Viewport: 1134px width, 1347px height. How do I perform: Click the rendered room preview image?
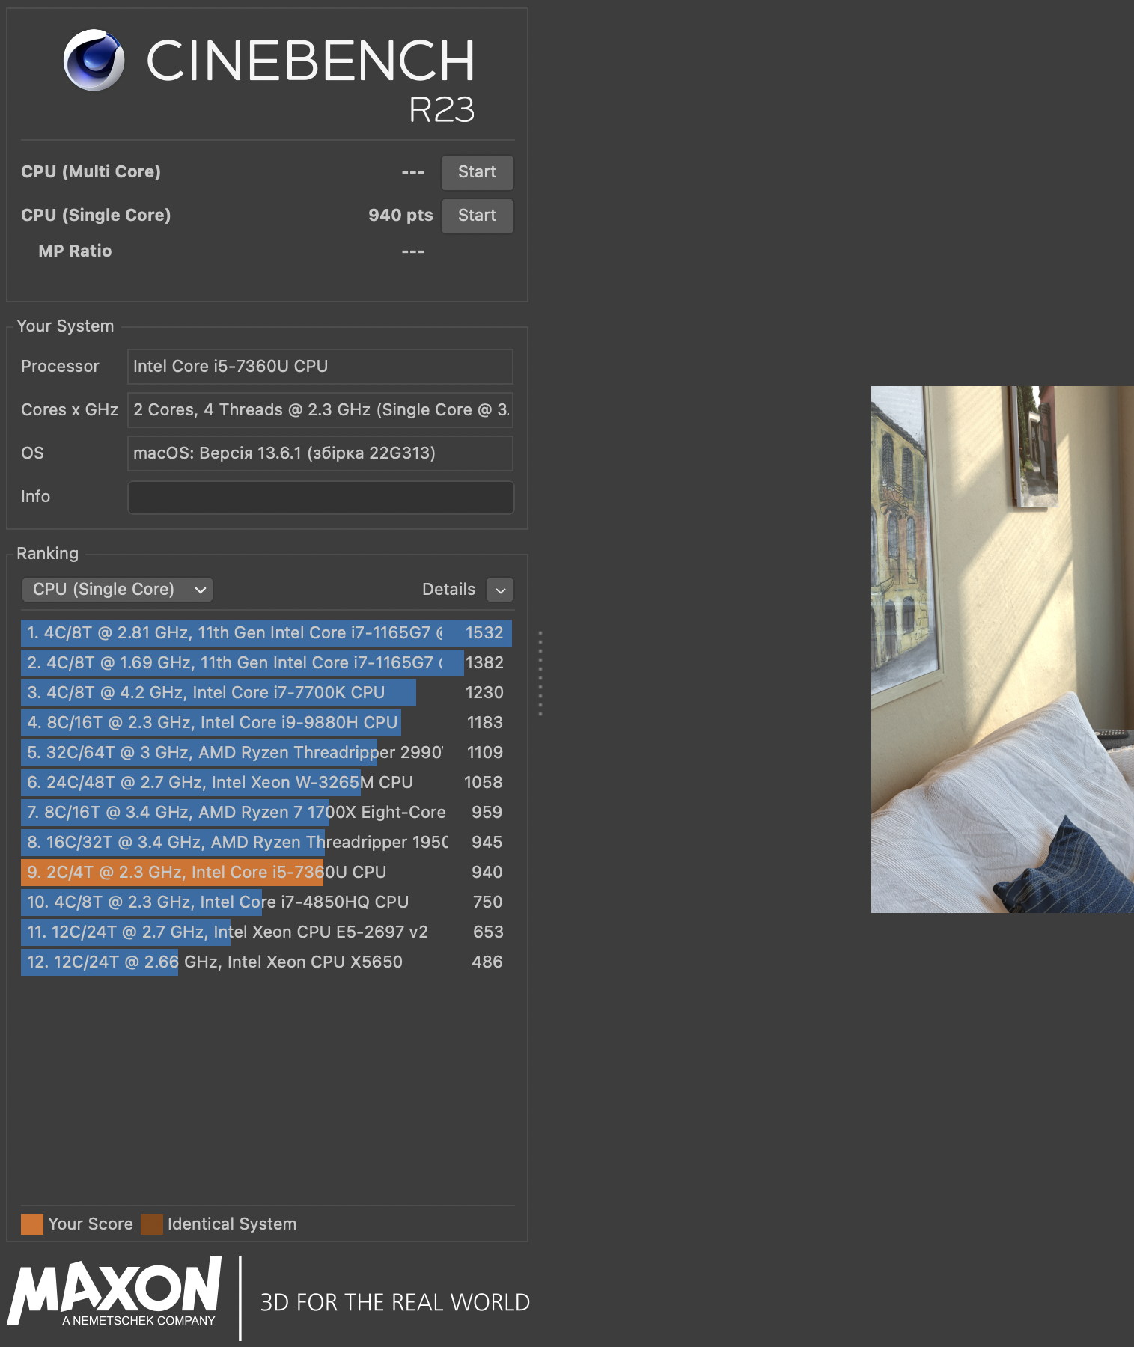coord(1002,650)
